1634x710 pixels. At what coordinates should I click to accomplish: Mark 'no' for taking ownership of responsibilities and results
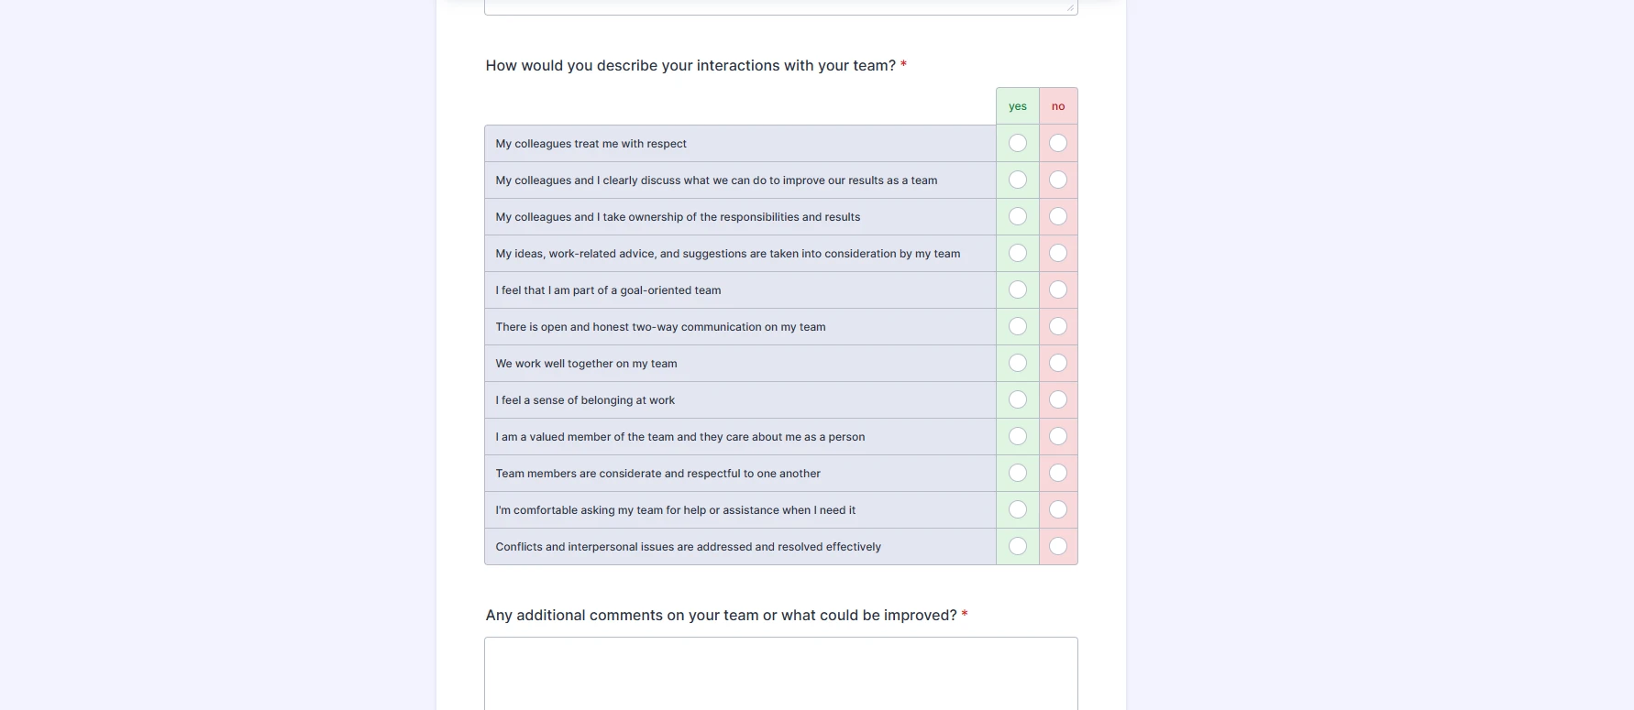(x=1058, y=216)
